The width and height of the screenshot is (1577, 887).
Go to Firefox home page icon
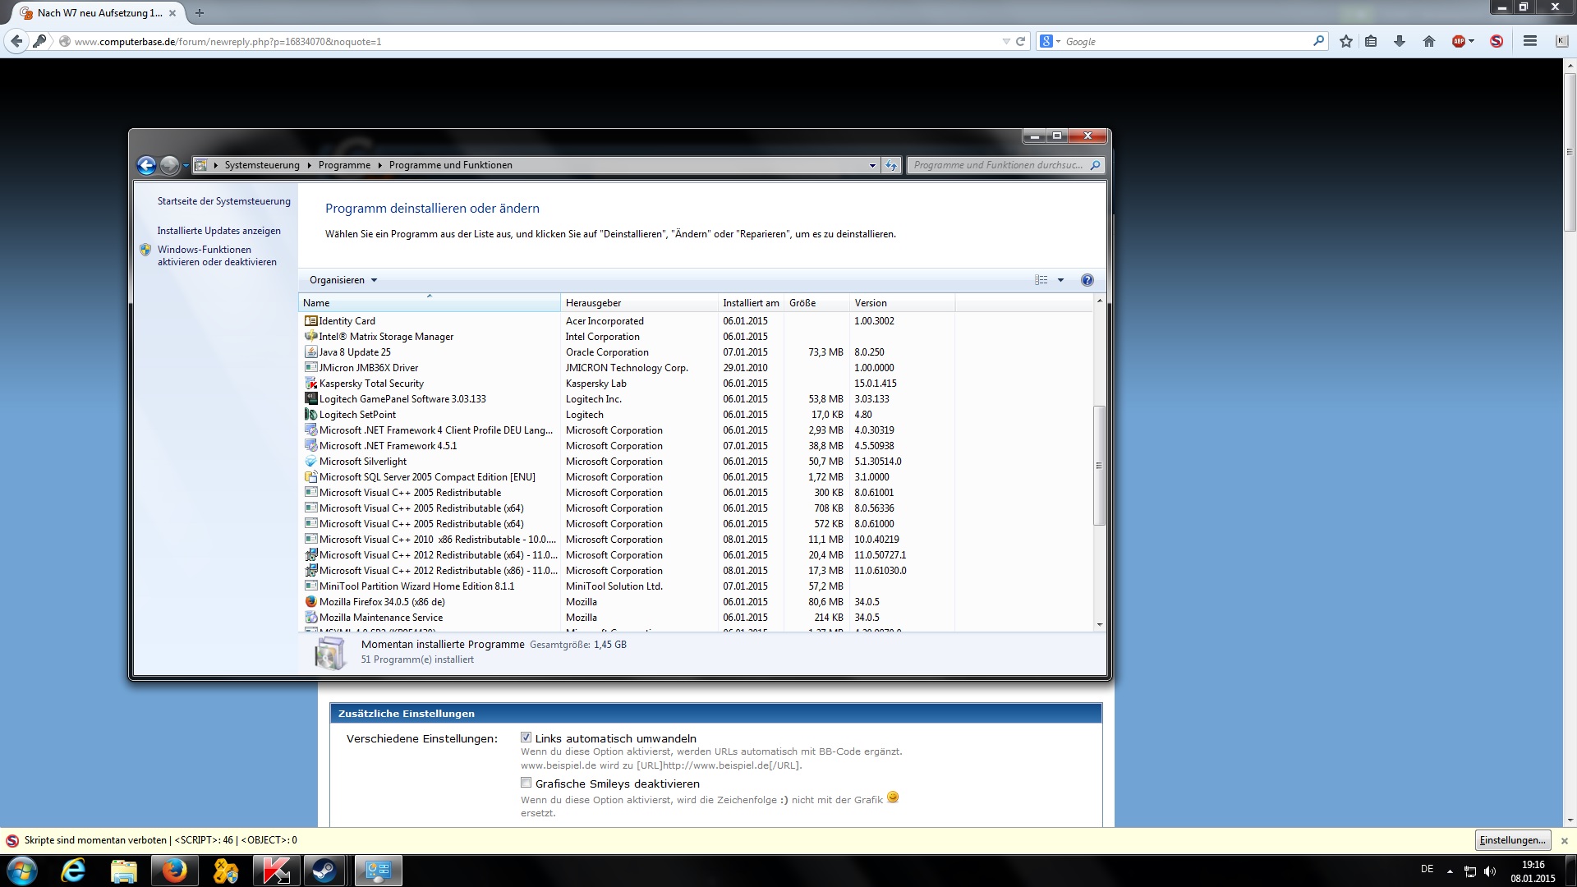click(x=1429, y=41)
